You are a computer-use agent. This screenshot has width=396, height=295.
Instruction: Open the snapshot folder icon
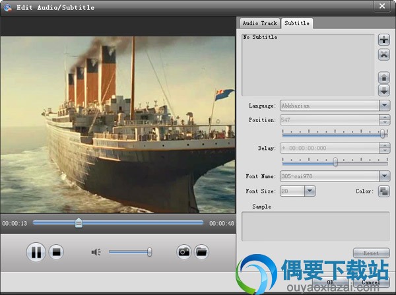201,252
